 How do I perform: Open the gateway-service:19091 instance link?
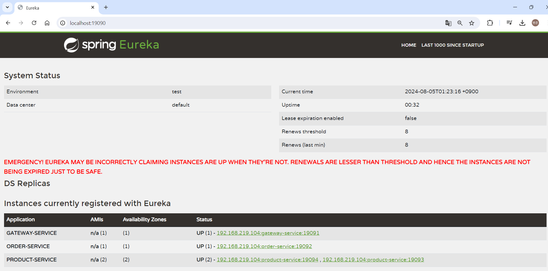(x=268, y=233)
